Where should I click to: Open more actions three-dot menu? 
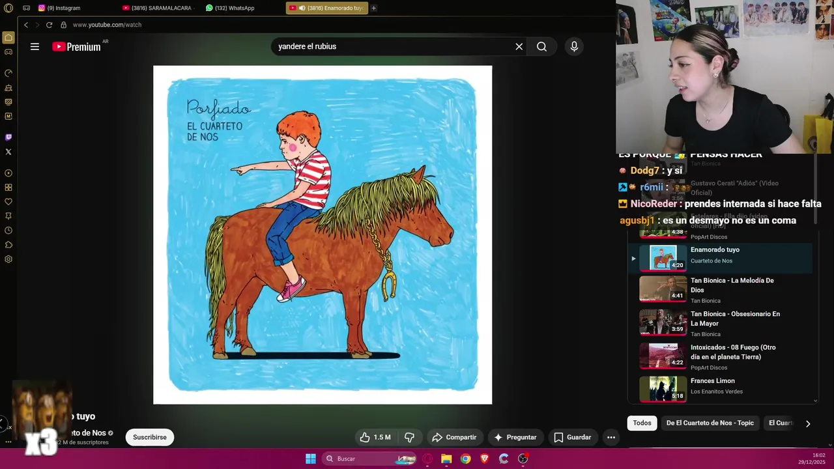[x=611, y=437]
